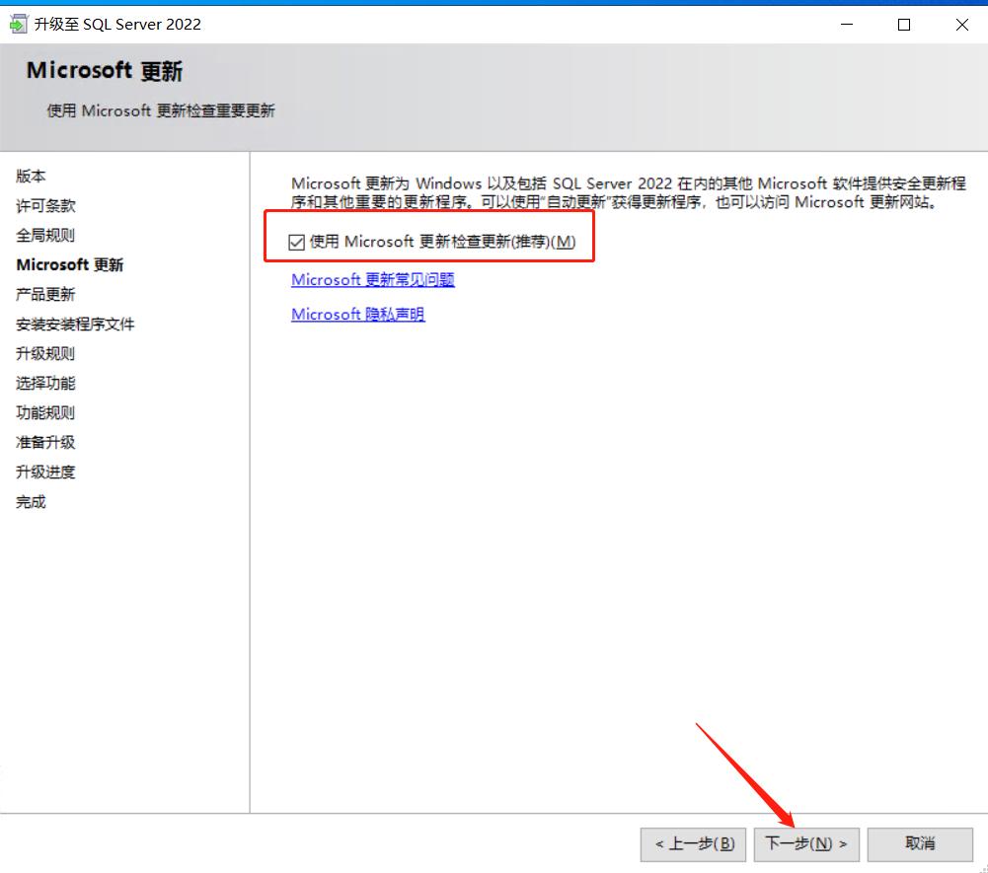Go to next step with 下一步(N)
Viewport: 988px width, 873px height.
click(x=806, y=843)
